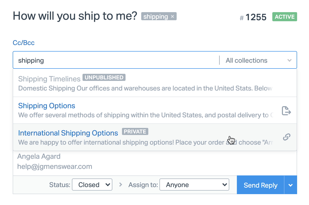The image size is (309, 205).
Task: Open the Cc/Bcc link
Action: click(24, 43)
